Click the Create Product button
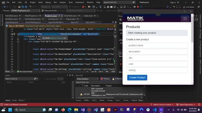 137,78
